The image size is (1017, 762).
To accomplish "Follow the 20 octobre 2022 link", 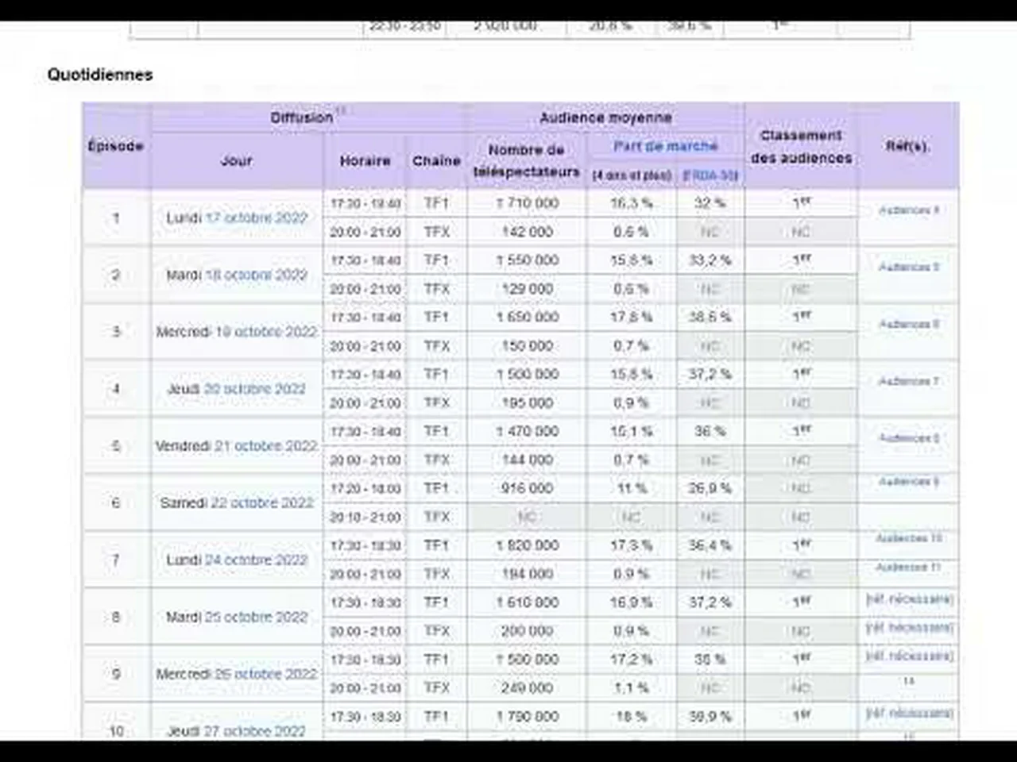I will (254, 389).
